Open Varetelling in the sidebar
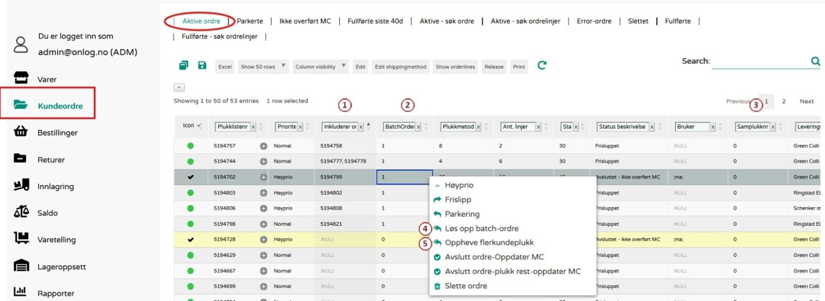825x301 pixels. coord(56,240)
